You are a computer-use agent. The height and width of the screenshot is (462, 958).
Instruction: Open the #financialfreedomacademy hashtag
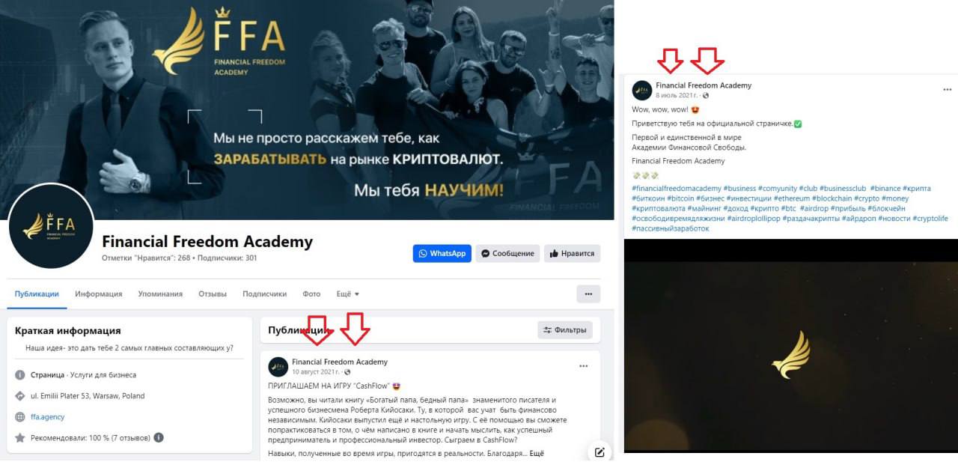pyautogui.click(x=677, y=189)
